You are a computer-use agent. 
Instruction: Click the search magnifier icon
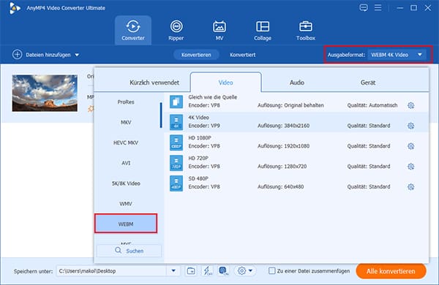[118, 251]
